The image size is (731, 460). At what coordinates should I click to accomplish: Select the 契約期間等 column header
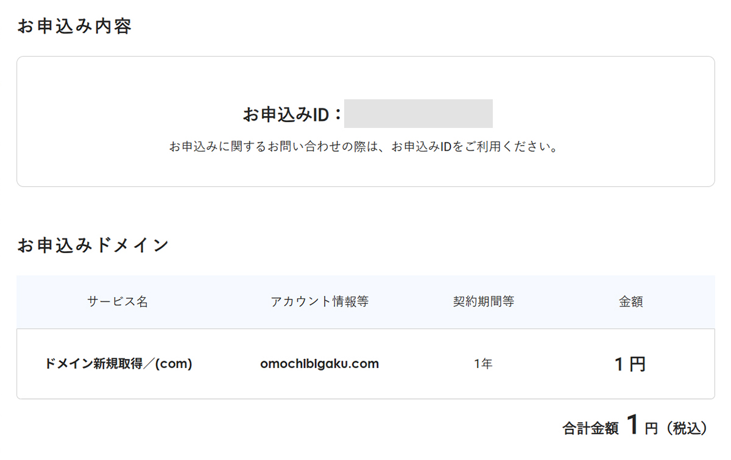[x=484, y=302]
